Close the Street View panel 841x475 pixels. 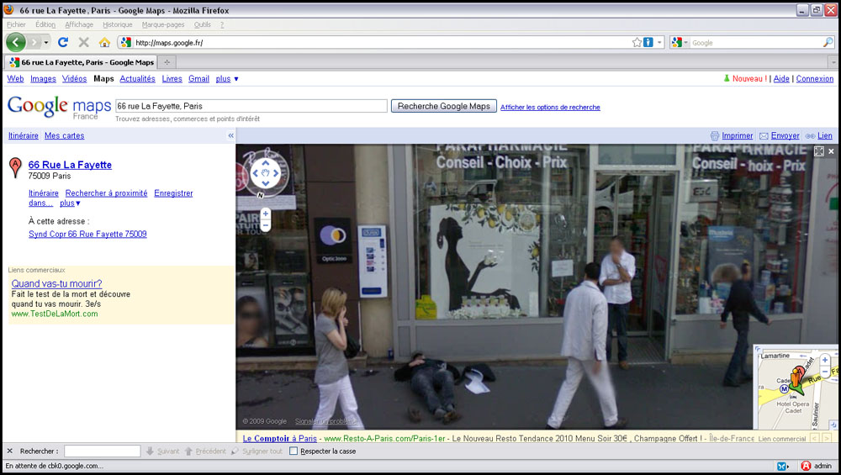(831, 151)
